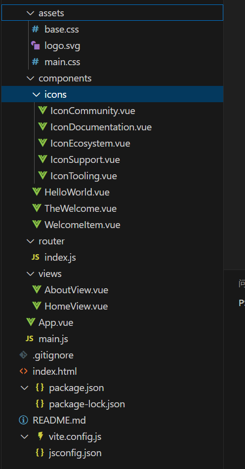Click the Vue icon beside App.vue

31,322
